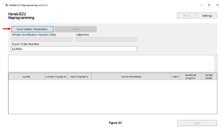
Task: Click the Print button
Action: click(x=187, y=16)
